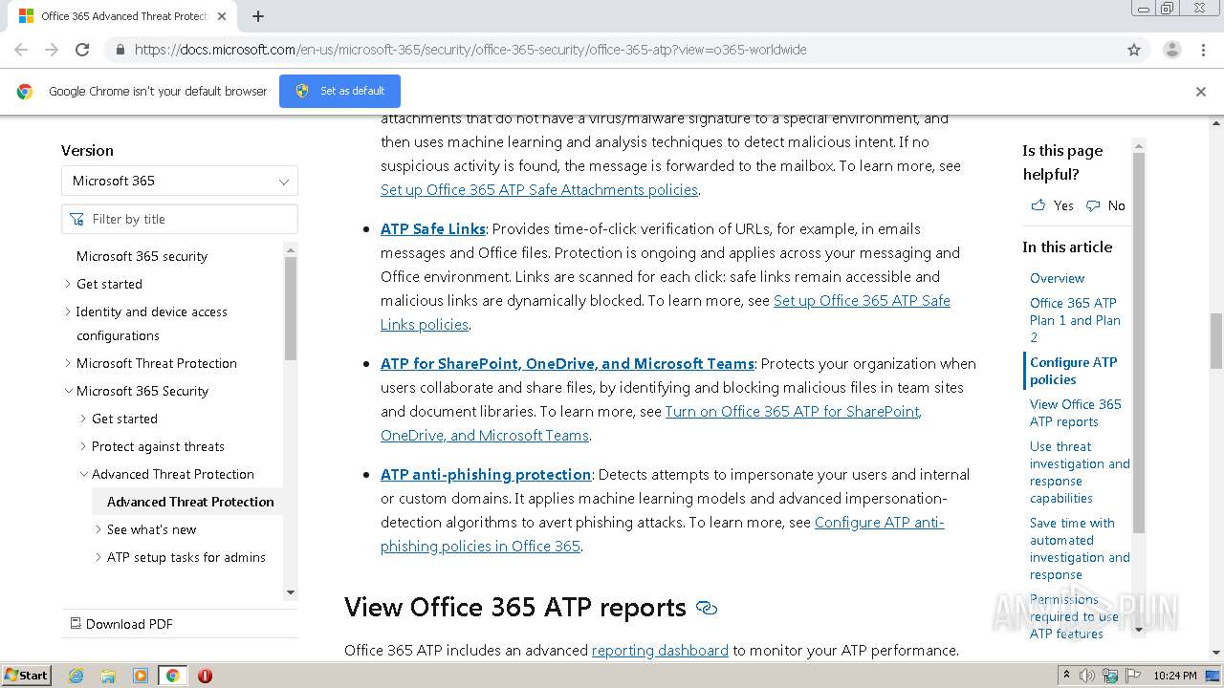Open Windows Explorer folder from taskbar
The height and width of the screenshot is (688, 1224).
[108, 676]
